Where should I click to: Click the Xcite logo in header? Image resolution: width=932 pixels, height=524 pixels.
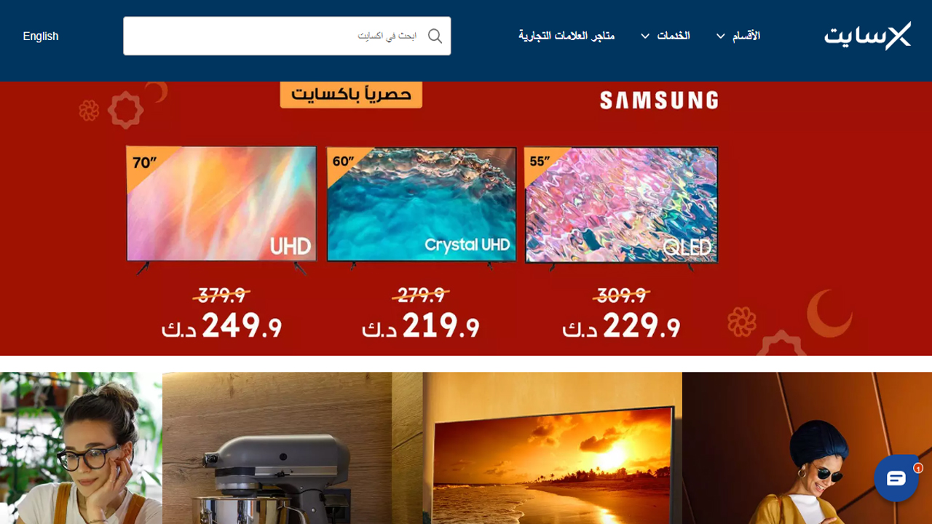pyautogui.click(x=867, y=36)
